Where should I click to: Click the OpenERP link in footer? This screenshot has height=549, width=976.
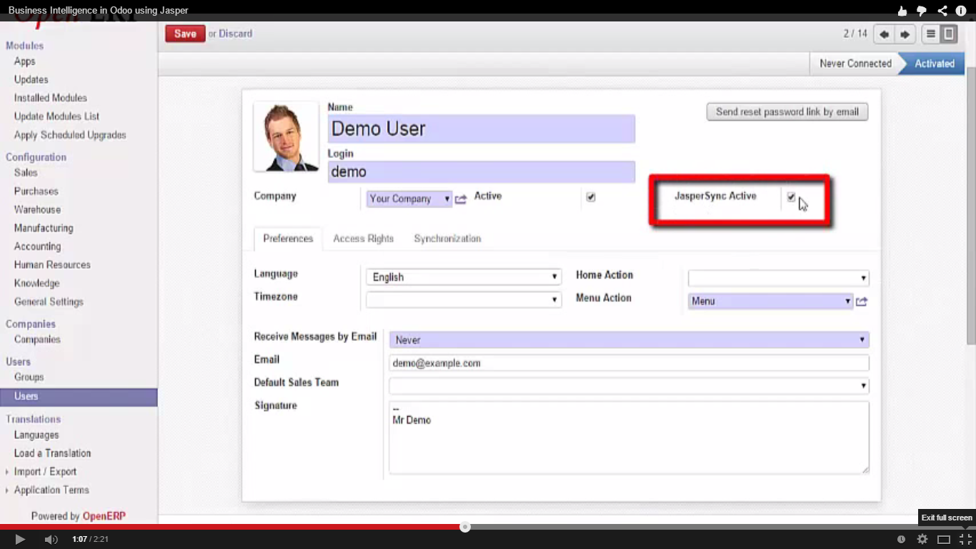pyautogui.click(x=104, y=516)
